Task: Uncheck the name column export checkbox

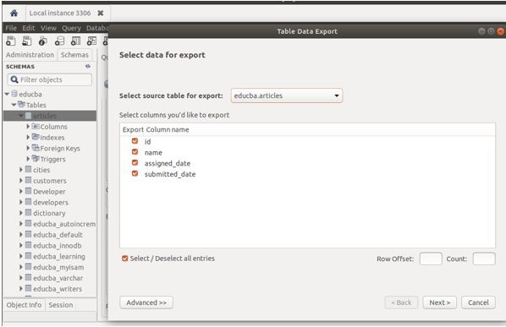Action: tap(135, 152)
